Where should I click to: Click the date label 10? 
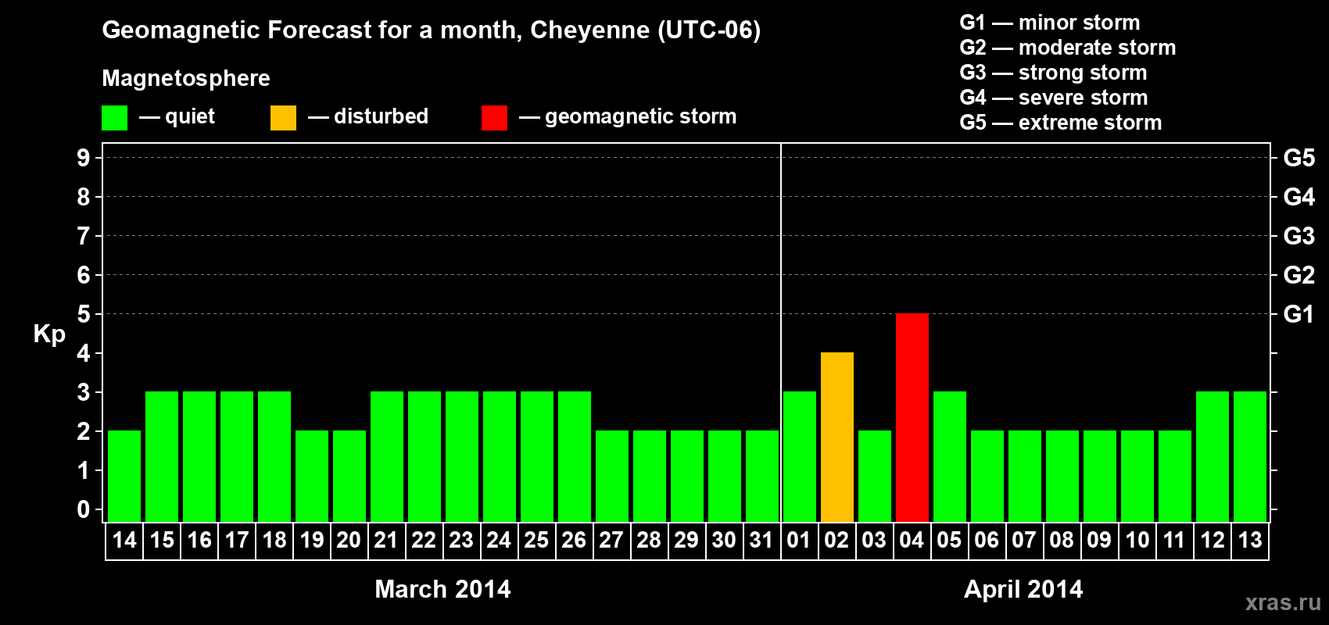pyautogui.click(x=1137, y=540)
